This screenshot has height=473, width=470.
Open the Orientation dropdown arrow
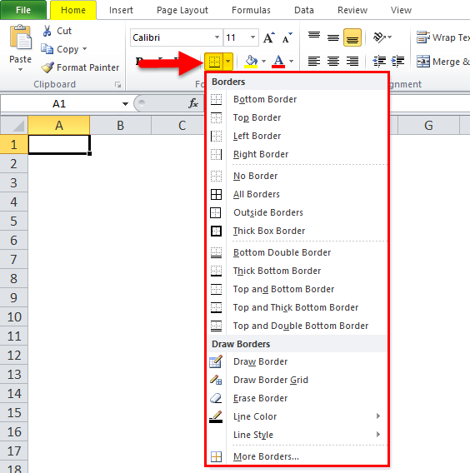(389, 37)
